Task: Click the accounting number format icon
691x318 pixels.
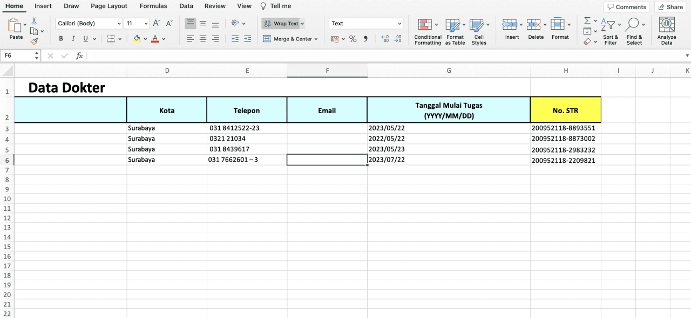Action: click(335, 39)
